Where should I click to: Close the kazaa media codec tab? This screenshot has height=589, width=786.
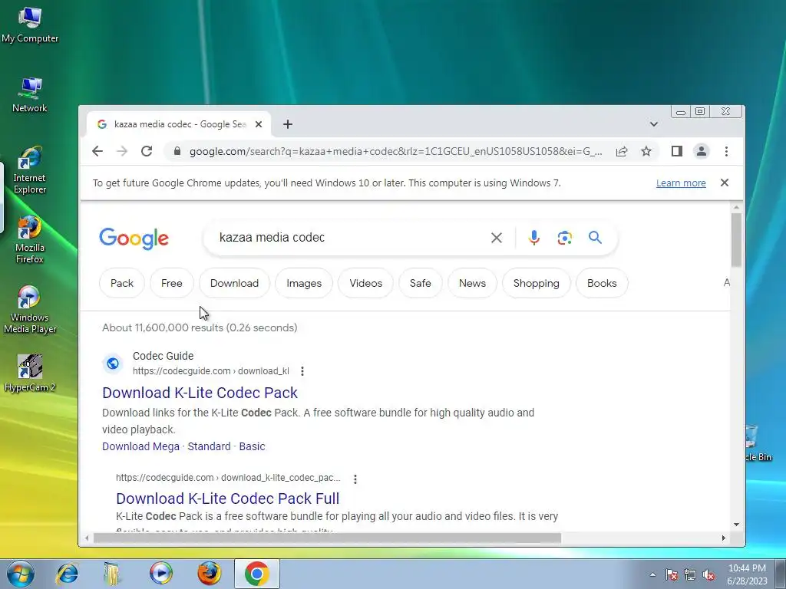(x=259, y=124)
